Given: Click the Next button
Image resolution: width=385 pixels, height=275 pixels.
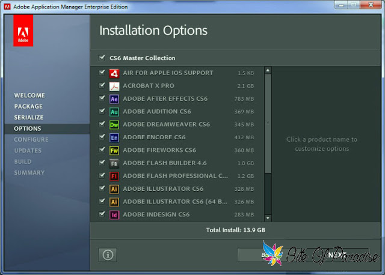Looking at the screenshot, I should [337, 255].
